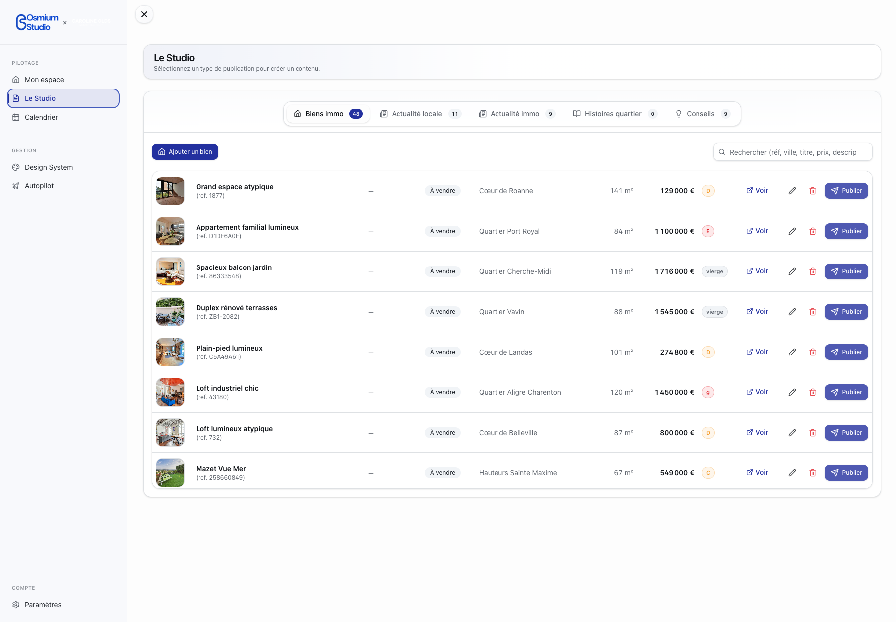Click the g energy badge for Loft industriel chic
Viewport: 896px width, 622px height.
pos(708,392)
